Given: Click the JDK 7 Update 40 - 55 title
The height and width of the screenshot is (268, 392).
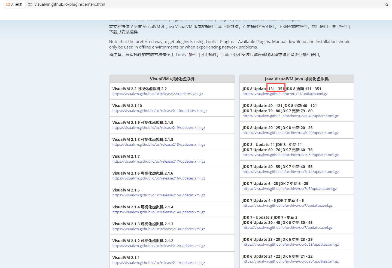Looking at the screenshot, I should click(x=277, y=167).
